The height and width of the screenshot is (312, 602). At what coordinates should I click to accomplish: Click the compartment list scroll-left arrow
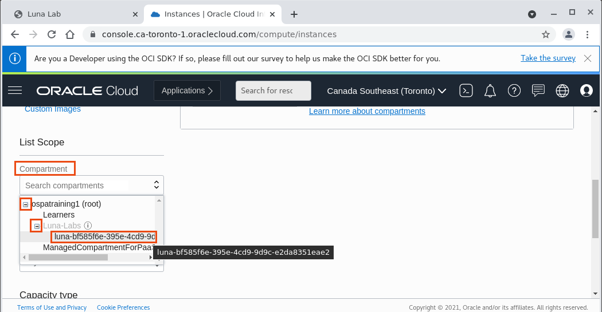24,257
